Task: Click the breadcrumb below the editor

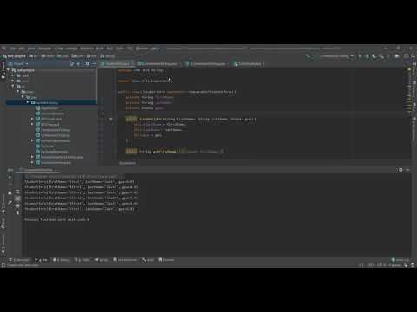Action: pos(128,163)
